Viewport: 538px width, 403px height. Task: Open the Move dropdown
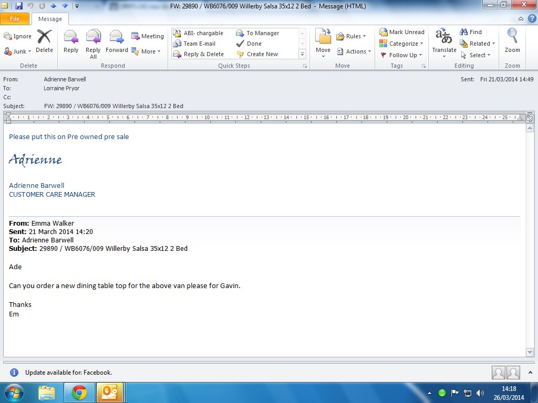323,43
